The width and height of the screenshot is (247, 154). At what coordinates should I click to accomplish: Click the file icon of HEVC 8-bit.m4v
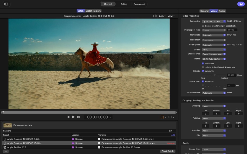(x=99, y=139)
